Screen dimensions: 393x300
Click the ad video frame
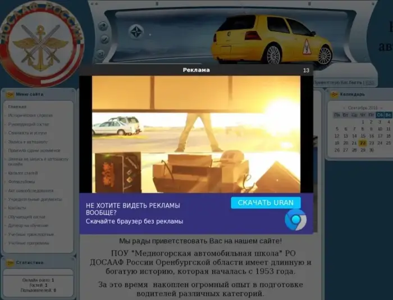[x=196, y=134]
